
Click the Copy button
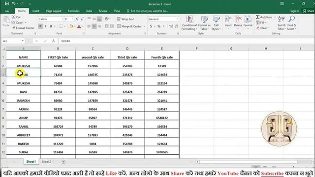click(x=18, y=23)
